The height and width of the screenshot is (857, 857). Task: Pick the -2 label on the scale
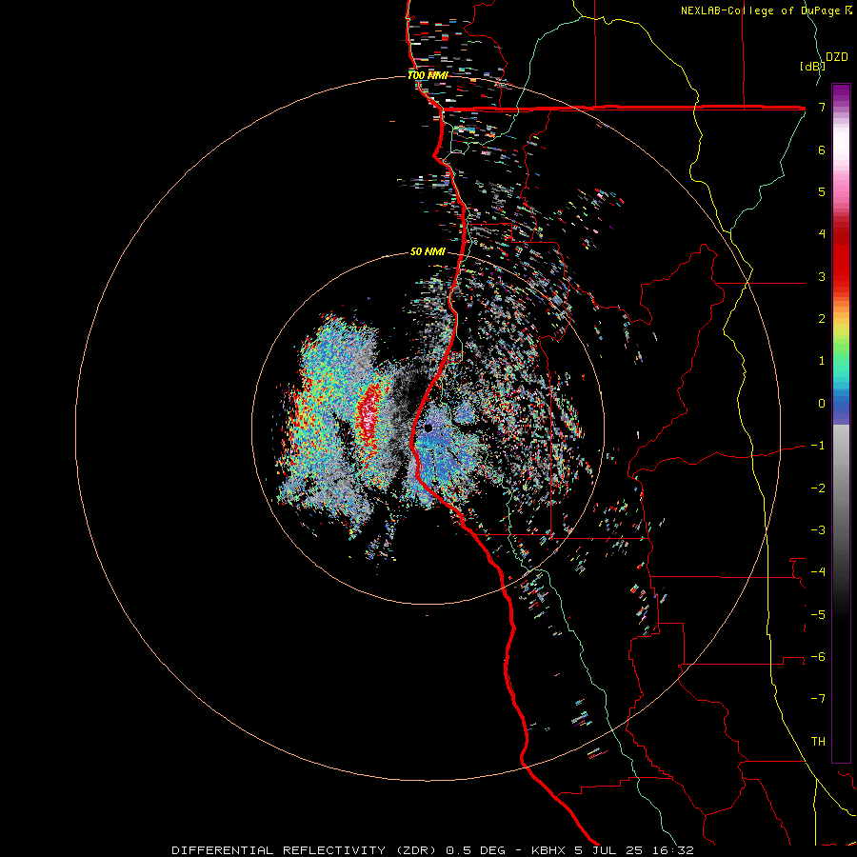click(x=818, y=488)
